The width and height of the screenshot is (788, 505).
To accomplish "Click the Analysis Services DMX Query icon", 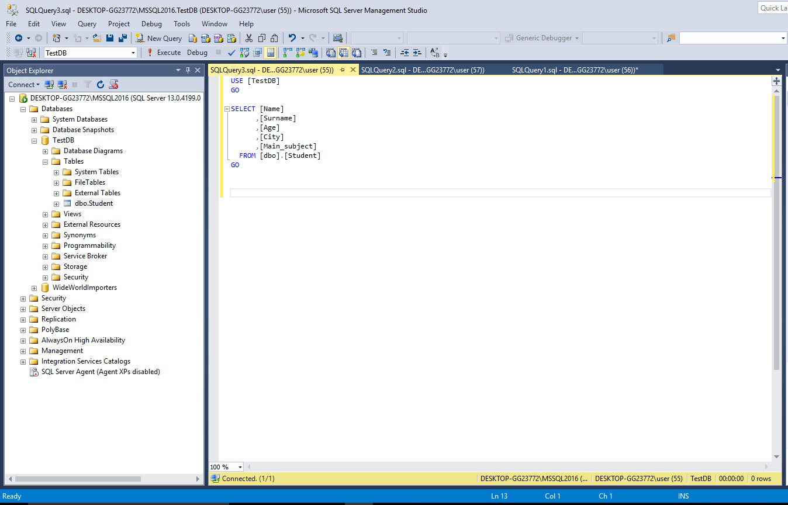I will click(x=219, y=38).
